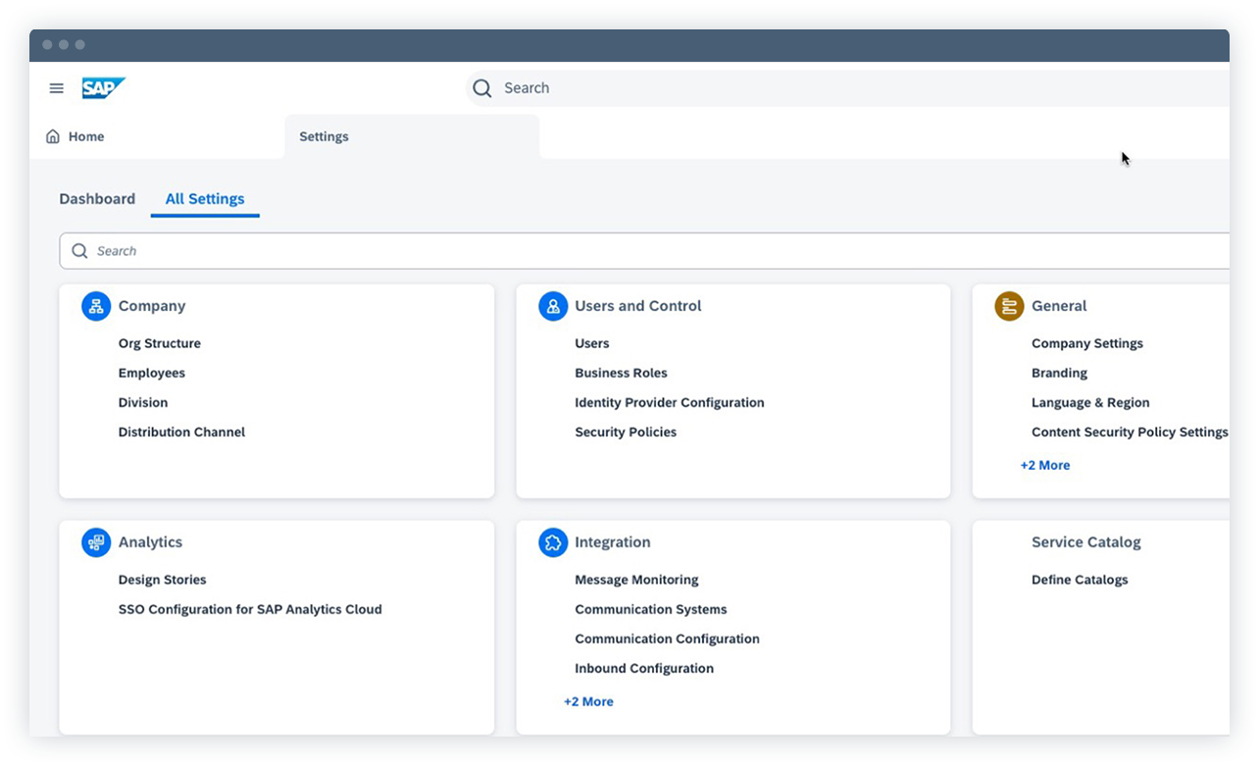1259x765 pixels.
Task: Open Define Catalogs in Service Catalog
Action: tap(1080, 579)
